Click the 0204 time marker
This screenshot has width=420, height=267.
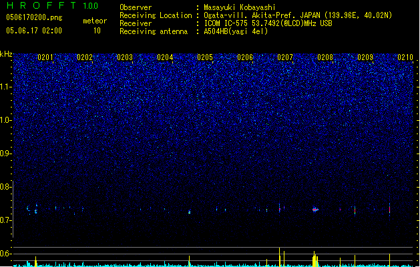(165, 57)
